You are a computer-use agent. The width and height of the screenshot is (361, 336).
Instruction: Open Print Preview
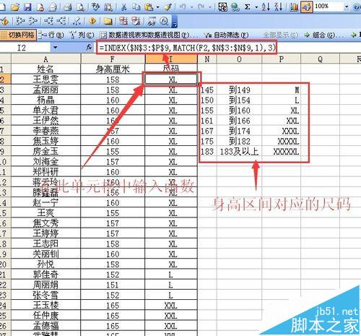point(81,7)
